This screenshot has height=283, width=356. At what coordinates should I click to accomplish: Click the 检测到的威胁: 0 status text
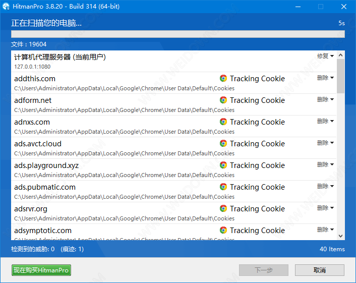(33, 249)
